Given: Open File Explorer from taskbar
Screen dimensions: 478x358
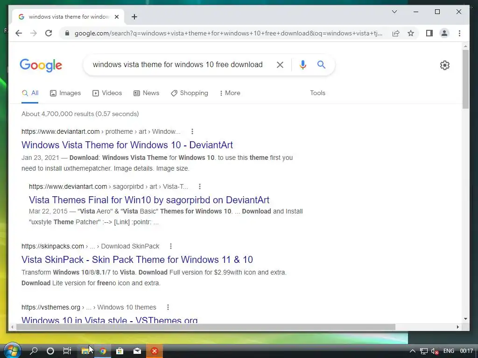Looking at the screenshot, I should coord(85,351).
